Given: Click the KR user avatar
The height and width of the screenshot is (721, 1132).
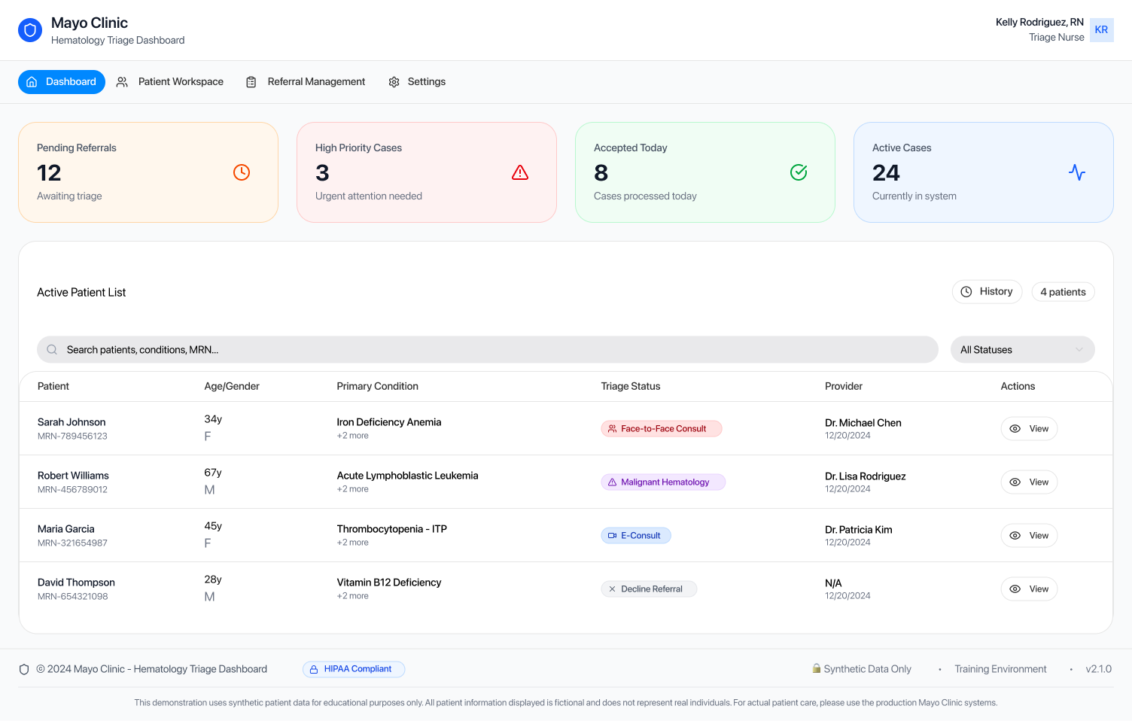Looking at the screenshot, I should (1101, 30).
